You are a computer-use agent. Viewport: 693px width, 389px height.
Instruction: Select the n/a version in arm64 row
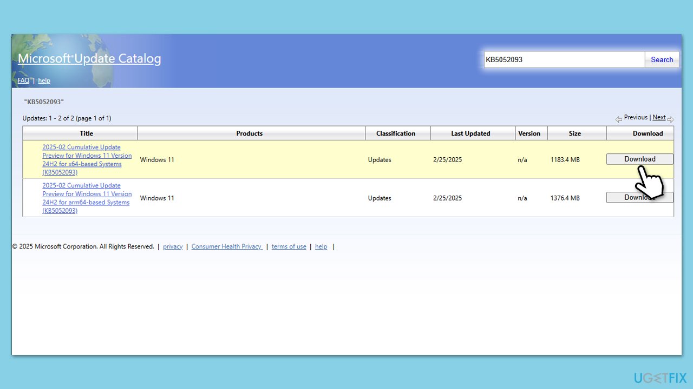tap(522, 198)
